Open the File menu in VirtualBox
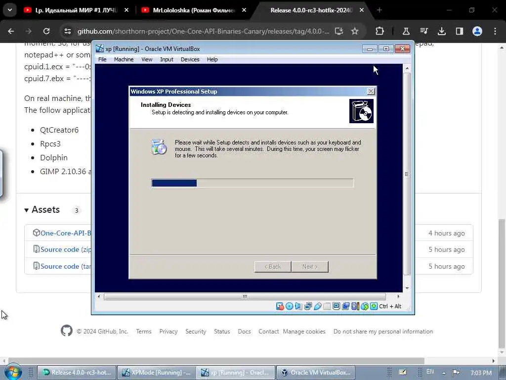Image resolution: width=506 pixels, height=380 pixels. pyautogui.click(x=102, y=59)
